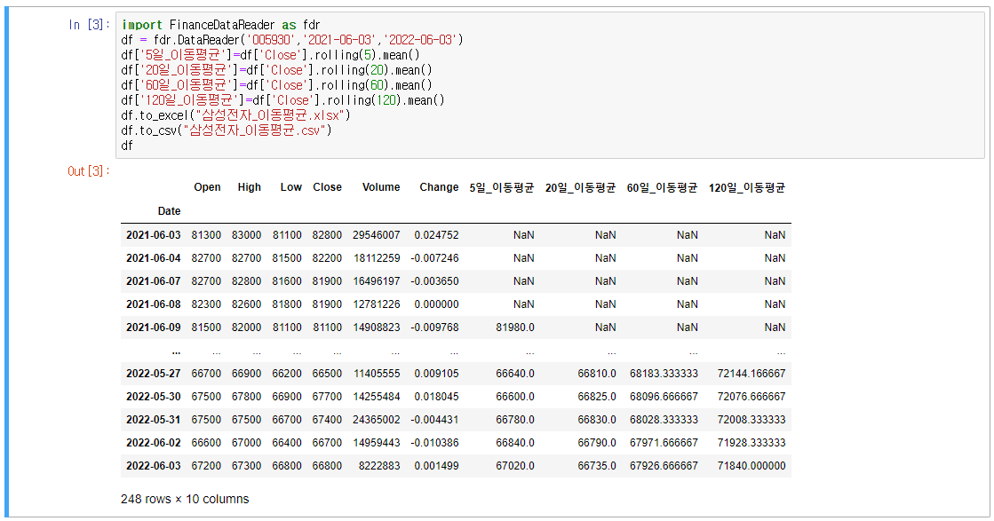This screenshot has height=521, width=994.
Task: Click the High column header
Action: point(249,187)
